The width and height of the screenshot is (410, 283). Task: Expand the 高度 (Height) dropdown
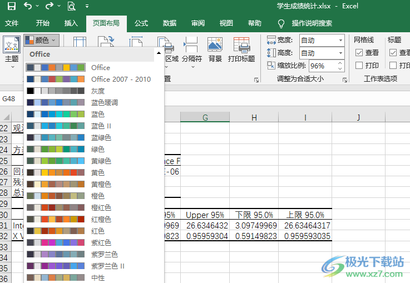[x=340, y=53]
